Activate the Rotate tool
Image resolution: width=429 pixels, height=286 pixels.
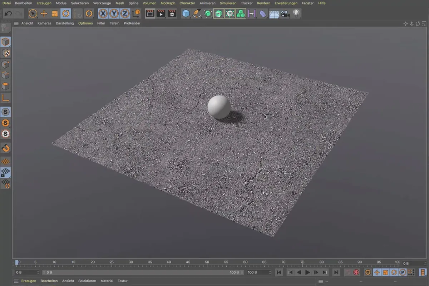point(66,14)
